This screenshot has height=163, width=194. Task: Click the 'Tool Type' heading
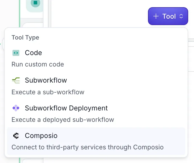click(x=25, y=38)
